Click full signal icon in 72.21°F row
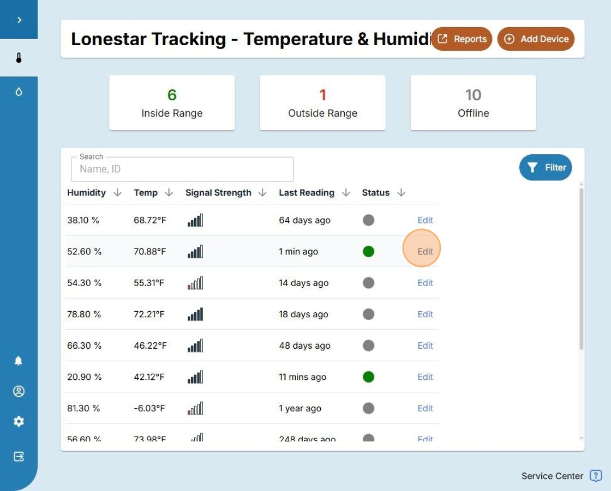 pos(195,314)
